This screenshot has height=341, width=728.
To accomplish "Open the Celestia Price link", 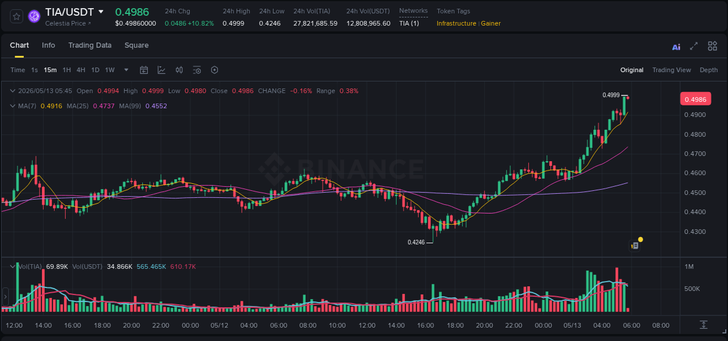I will click(68, 23).
